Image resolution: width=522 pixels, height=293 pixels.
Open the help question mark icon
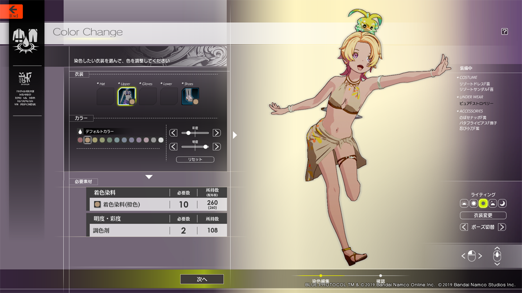504,32
